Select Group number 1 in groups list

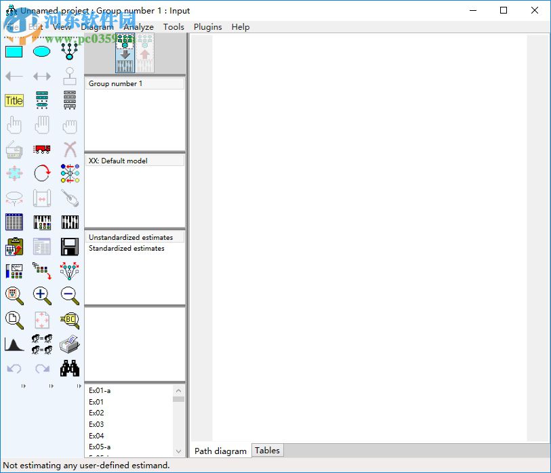pyautogui.click(x=135, y=83)
